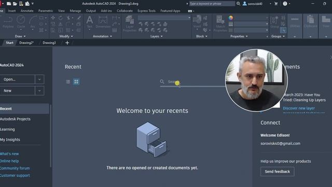The height and width of the screenshot is (187, 332).
Task: Open the layer selection combo box
Action: [164, 18]
